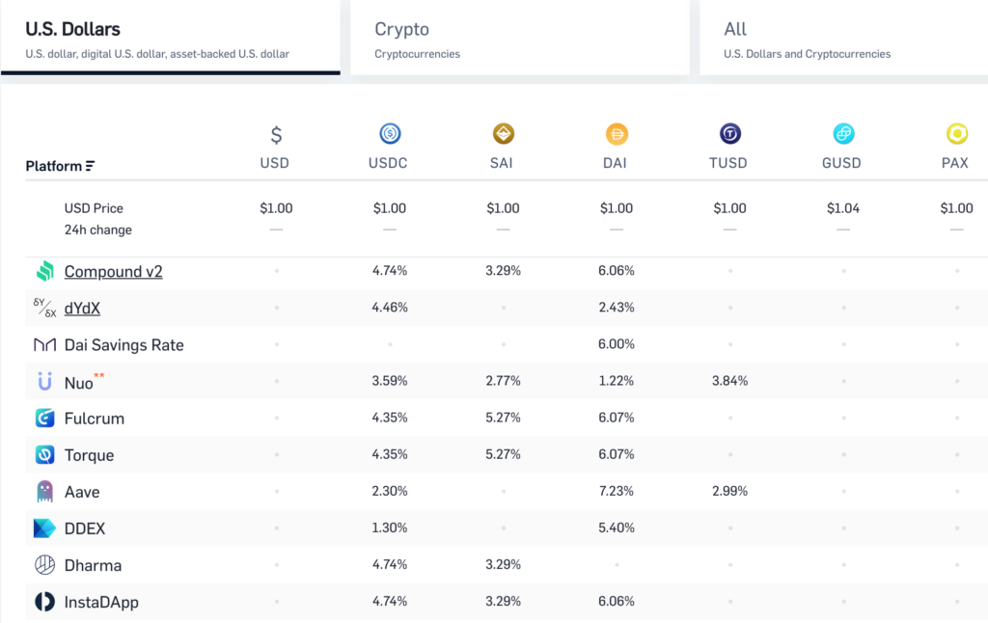This screenshot has width=988, height=623.
Task: Click the Fulcrum logo icon
Action: coord(44,418)
